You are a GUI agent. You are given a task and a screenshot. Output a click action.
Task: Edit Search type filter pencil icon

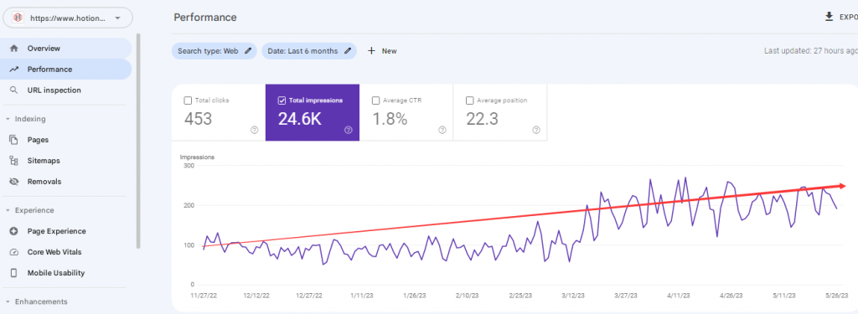pyautogui.click(x=248, y=51)
